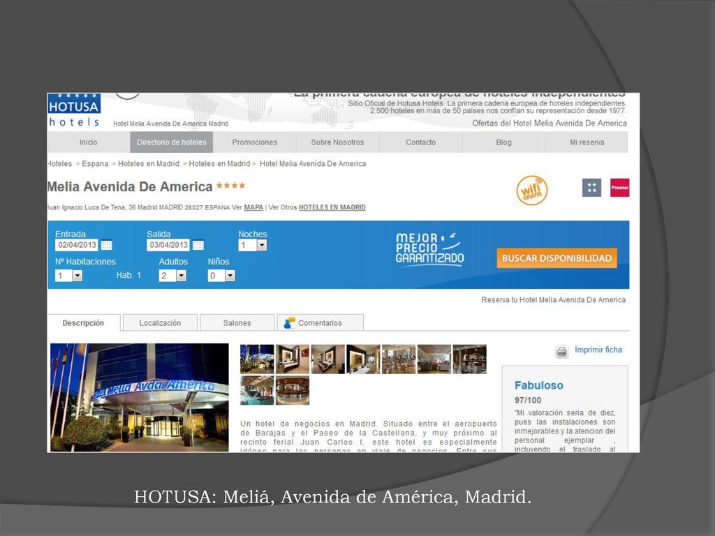
Task: Open the Mi reserva menu item
Action: pos(587,142)
